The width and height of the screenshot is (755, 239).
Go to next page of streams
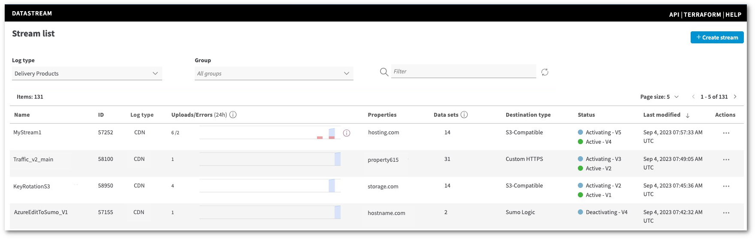pos(735,97)
